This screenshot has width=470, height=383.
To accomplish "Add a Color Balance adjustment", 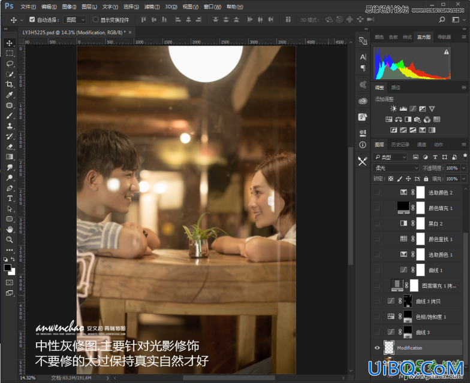I will [x=398, y=120].
